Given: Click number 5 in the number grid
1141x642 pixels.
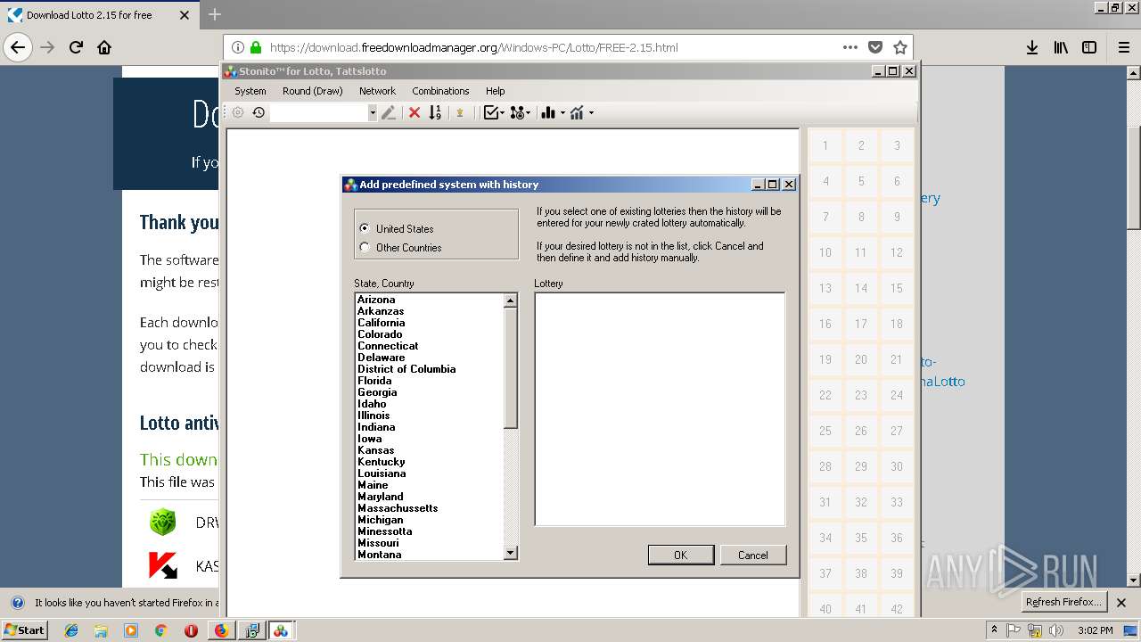Looking at the screenshot, I should tap(861, 181).
